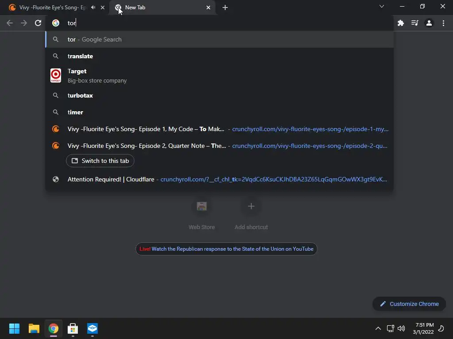Reload the current page
This screenshot has width=453, height=339.
click(x=38, y=23)
